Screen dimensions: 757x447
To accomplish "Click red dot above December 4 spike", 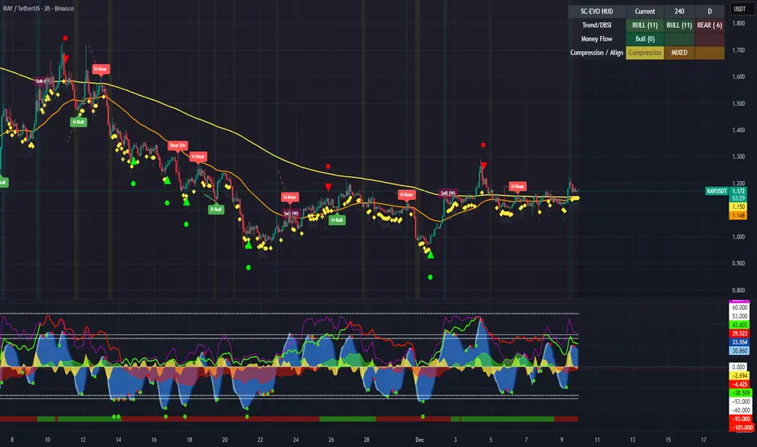I will point(483,145).
